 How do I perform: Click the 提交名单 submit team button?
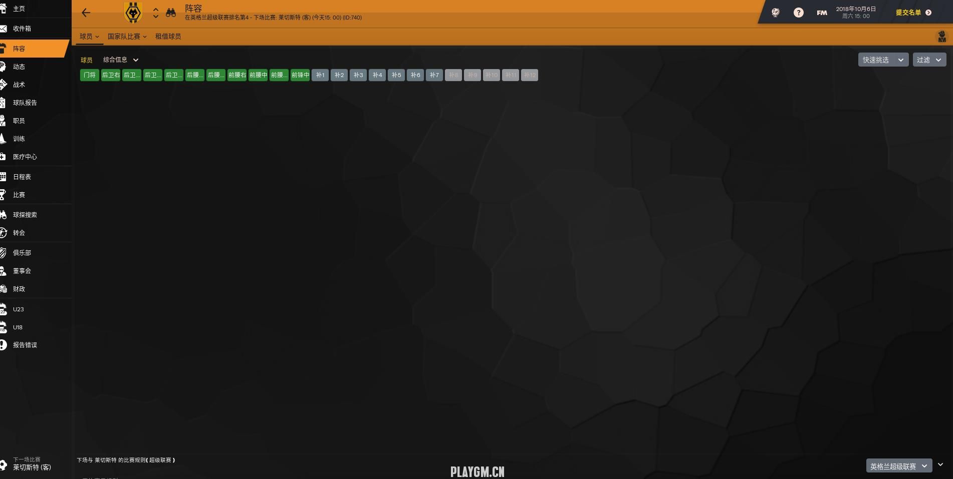(x=913, y=13)
